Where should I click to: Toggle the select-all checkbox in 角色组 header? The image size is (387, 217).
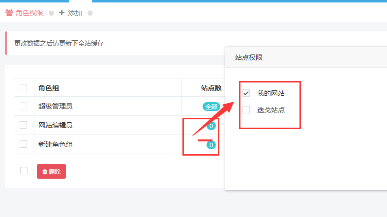coord(24,88)
